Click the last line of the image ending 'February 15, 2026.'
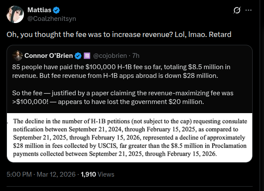264x191 pixels. (115, 154)
